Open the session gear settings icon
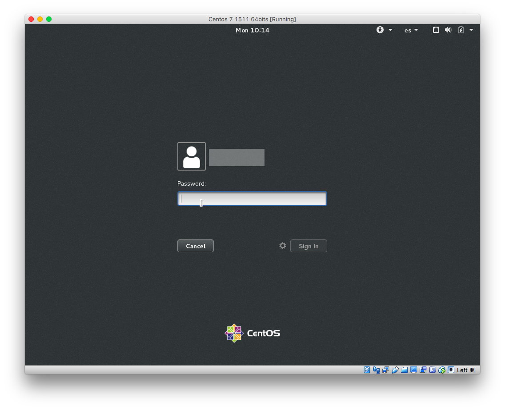The image size is (505, 410). 282,245
